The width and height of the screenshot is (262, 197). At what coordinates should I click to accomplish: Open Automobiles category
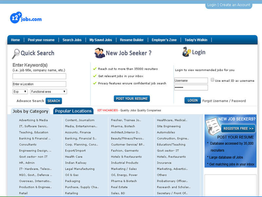[166, 132]
